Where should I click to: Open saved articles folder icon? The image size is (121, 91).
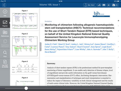click(115, 5)
